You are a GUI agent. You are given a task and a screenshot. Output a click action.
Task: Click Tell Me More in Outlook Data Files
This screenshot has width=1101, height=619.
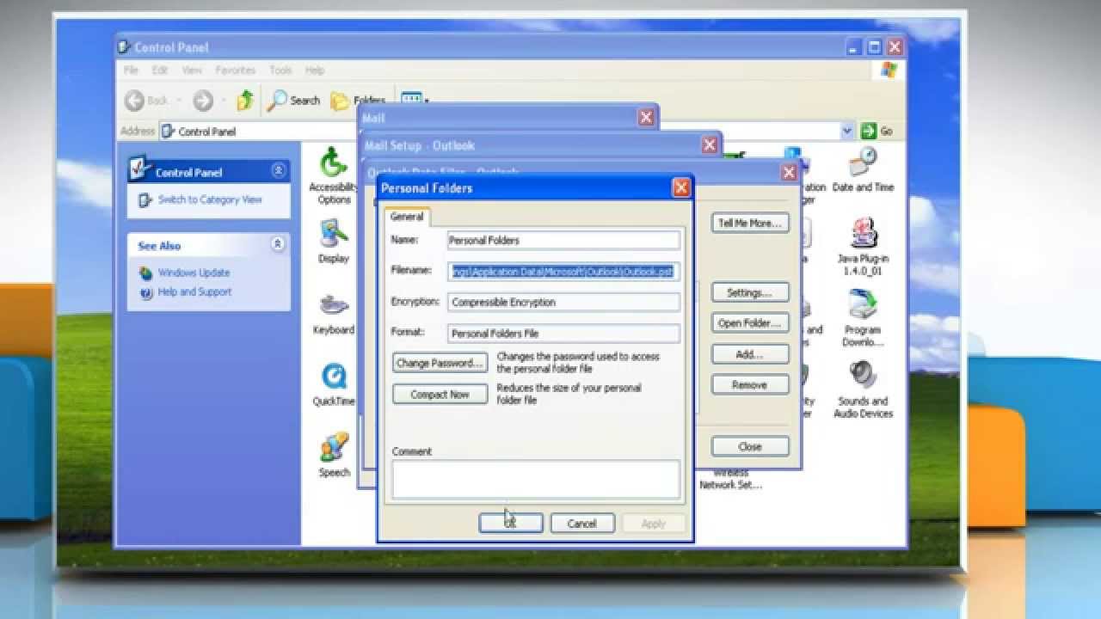click(x=750, y=224)
